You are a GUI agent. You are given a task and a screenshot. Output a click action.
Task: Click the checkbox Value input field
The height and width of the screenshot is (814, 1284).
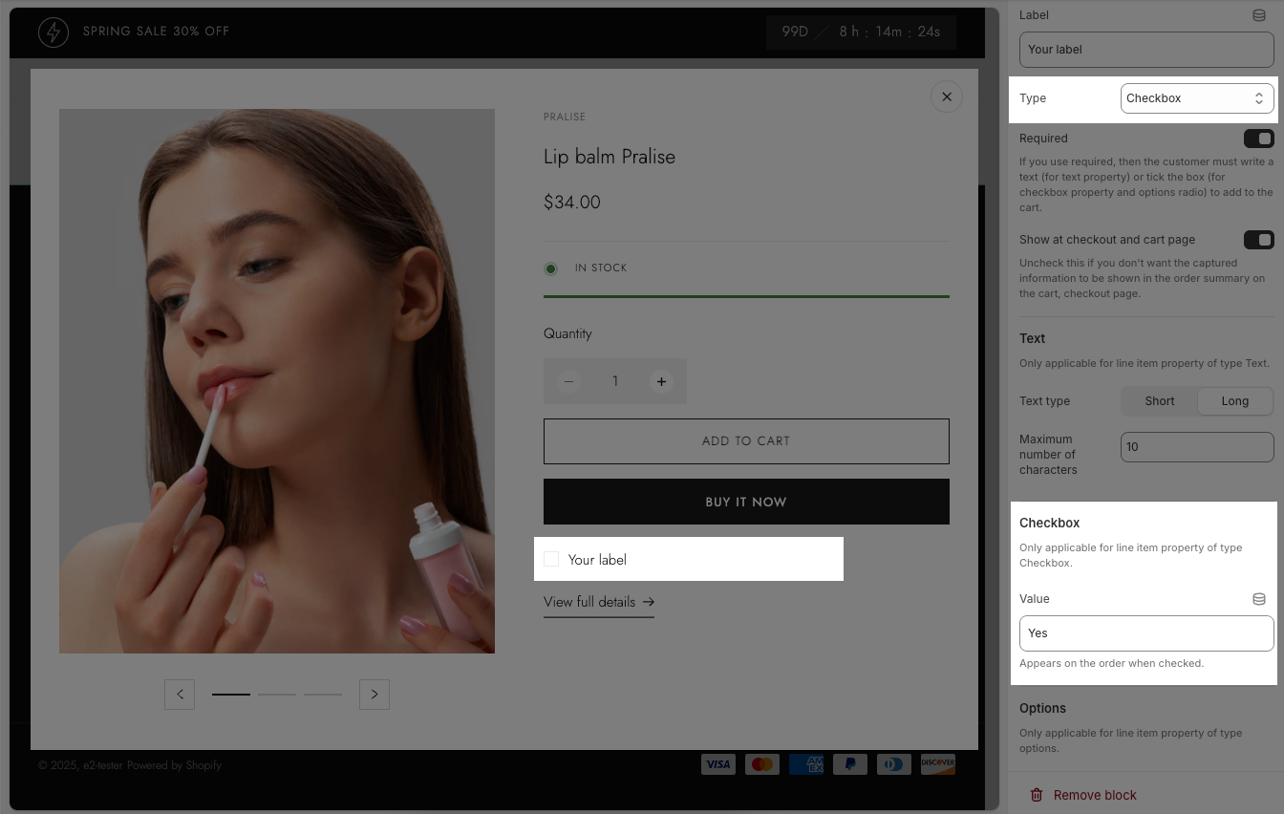click(x=1145, y=633)
